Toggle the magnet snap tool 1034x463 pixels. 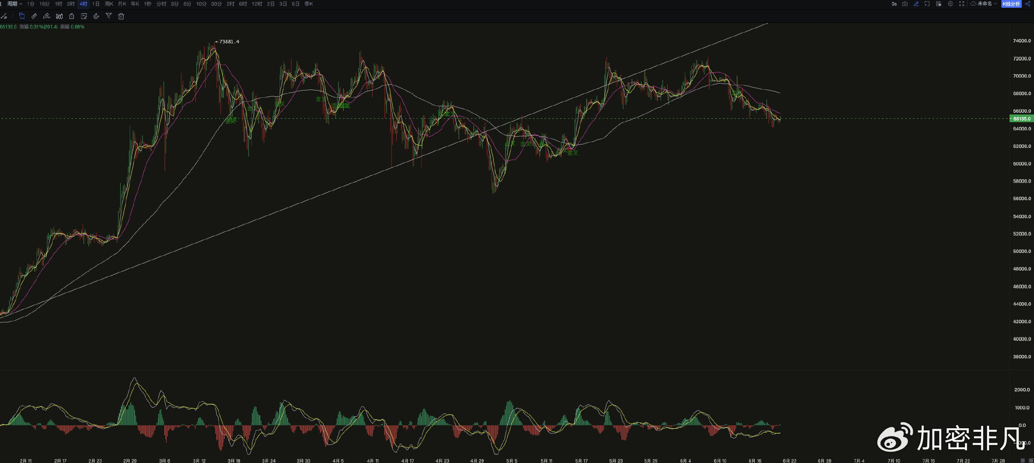point(96,16)
